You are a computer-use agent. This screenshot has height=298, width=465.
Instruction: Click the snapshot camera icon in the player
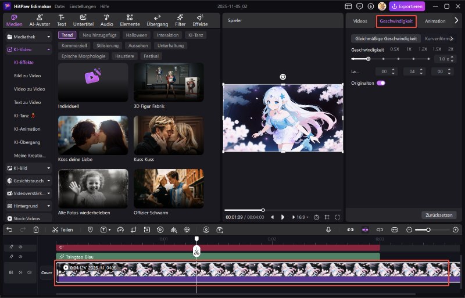tap(316, 217)
